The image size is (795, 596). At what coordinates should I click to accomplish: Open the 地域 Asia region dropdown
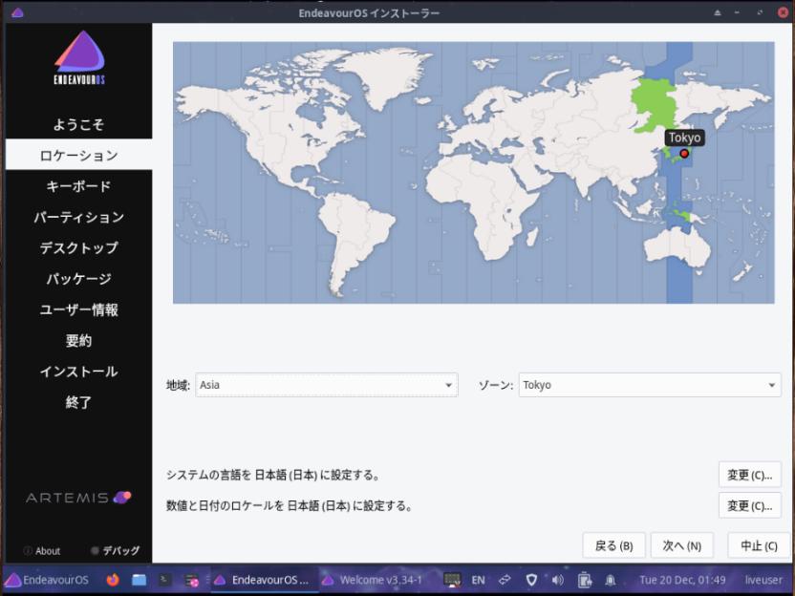click(327, 385)
